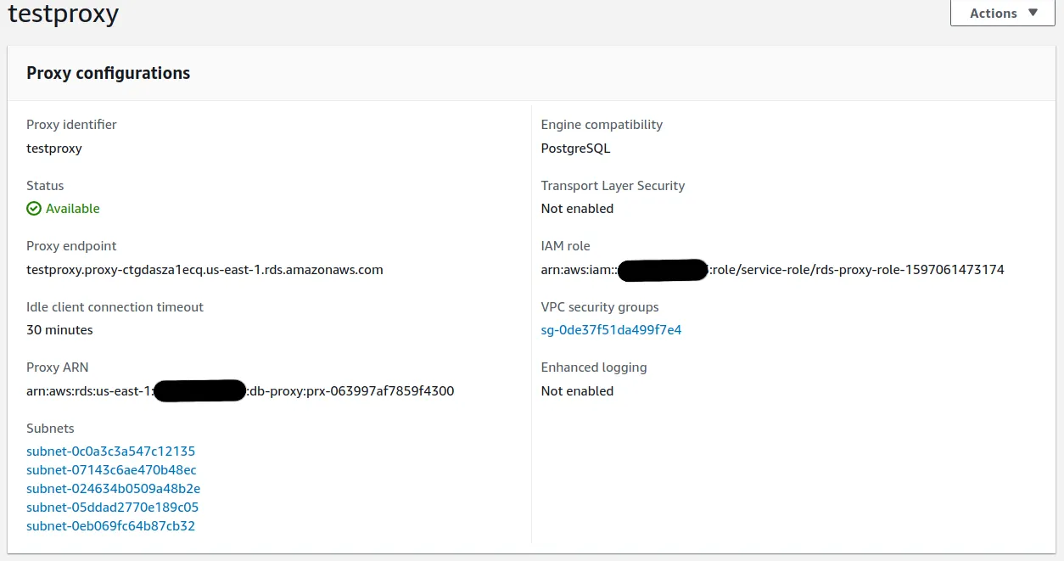Viewport: 1064px width, 561px height.
Task: Click Enhanced logging Not enabled value
Action: pos(577,391)
